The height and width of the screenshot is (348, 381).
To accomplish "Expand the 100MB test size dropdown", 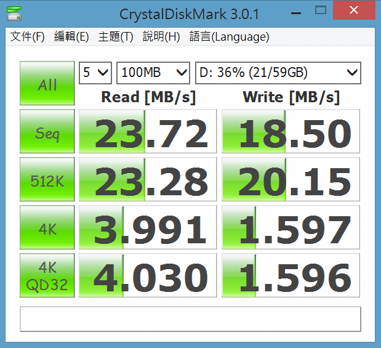I will click(153, 73).
